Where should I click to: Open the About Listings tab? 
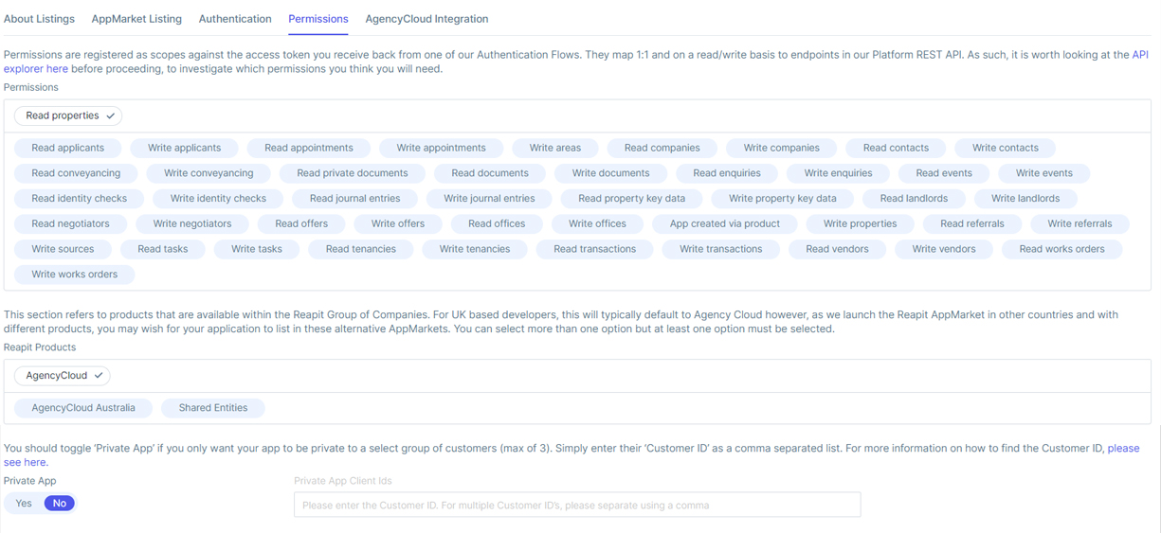39,19
